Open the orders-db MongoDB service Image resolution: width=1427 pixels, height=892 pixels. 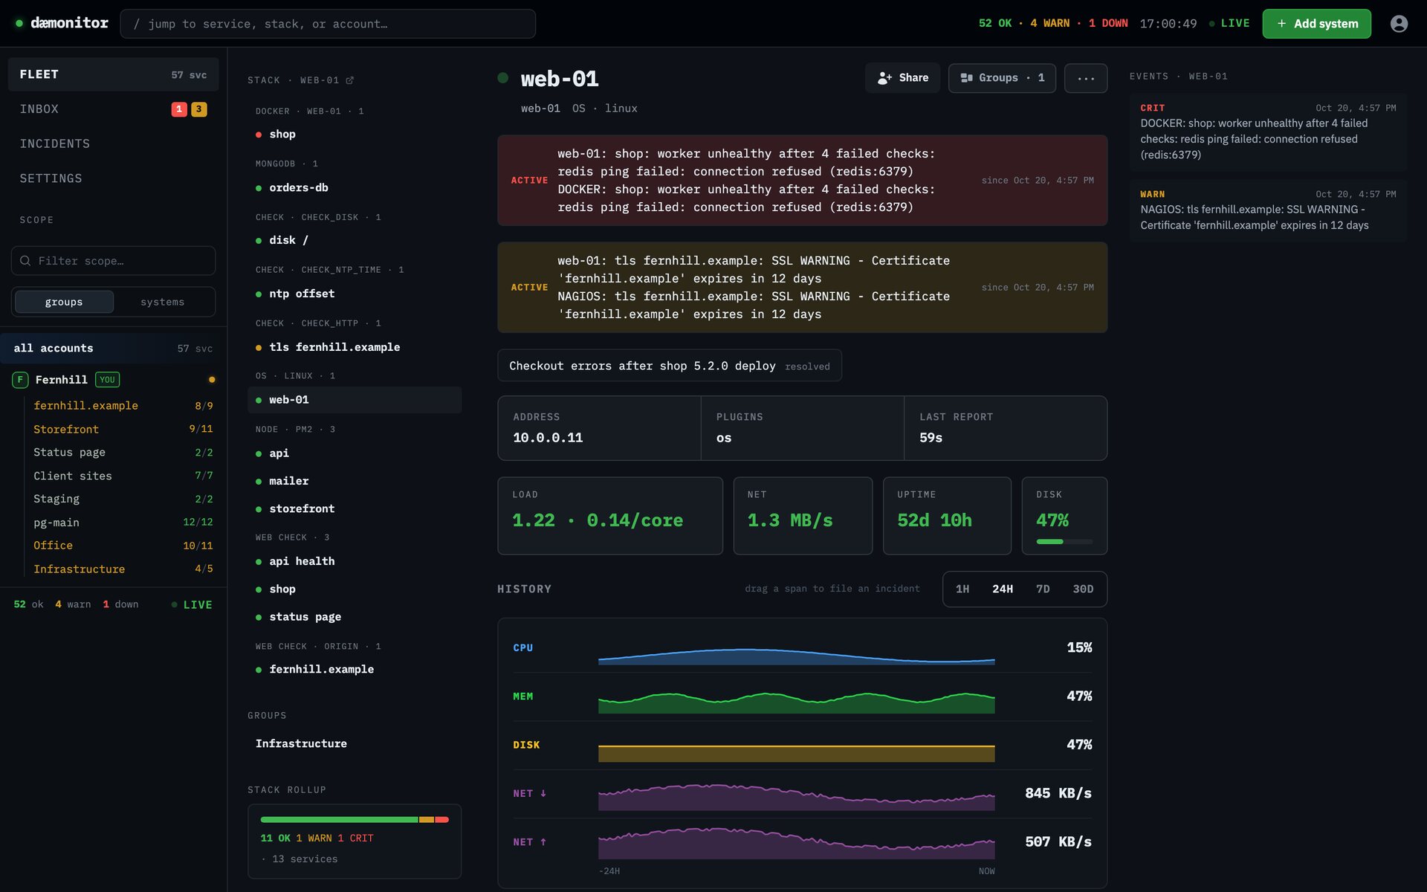355,187
